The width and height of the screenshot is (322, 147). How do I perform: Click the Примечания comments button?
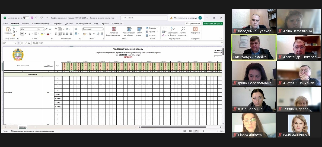coord(193,24)
